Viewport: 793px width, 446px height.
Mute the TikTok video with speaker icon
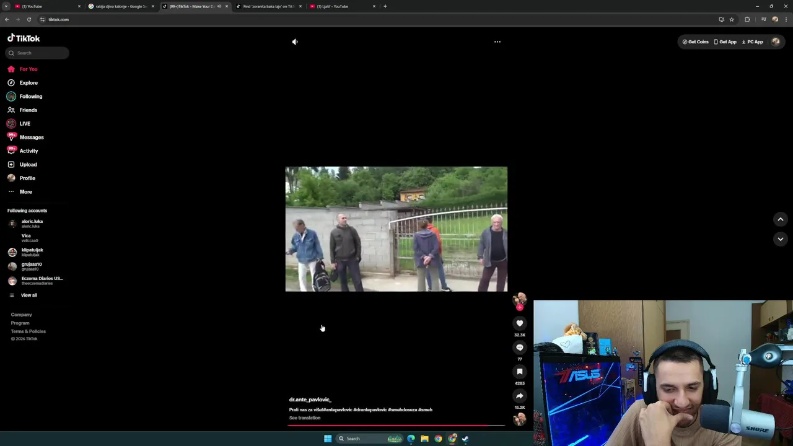295,42
